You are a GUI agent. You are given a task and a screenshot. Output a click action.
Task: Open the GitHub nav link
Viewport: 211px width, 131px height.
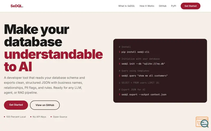pyautogui.click(x=162, y=6)
